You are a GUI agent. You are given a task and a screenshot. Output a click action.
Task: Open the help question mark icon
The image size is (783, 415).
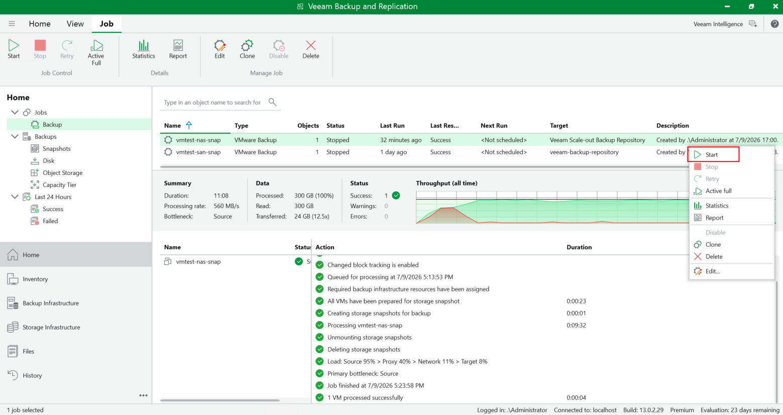point(774,24)
